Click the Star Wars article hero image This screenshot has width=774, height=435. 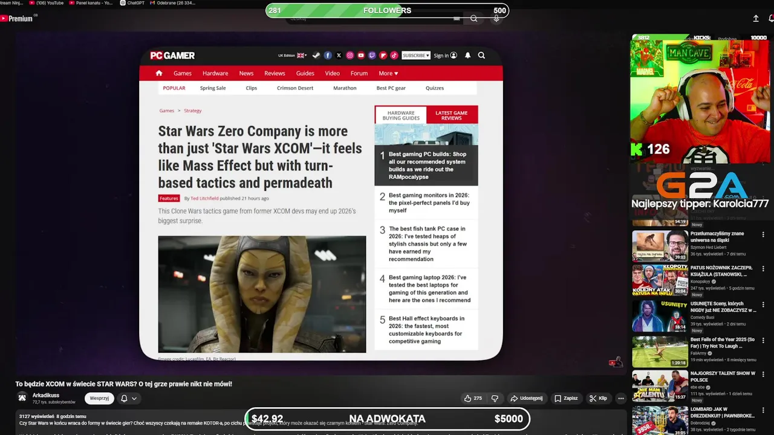262,294
